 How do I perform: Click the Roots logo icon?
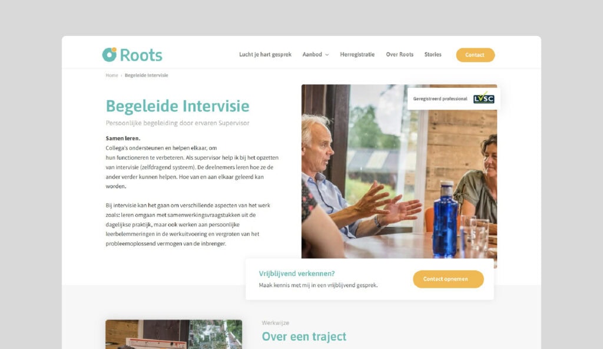pos(109,55)
